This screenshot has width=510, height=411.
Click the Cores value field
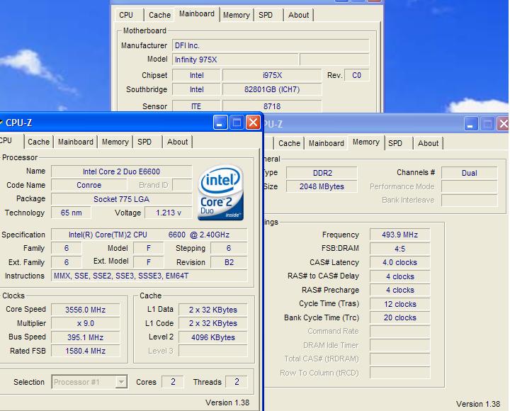[173, 382]
